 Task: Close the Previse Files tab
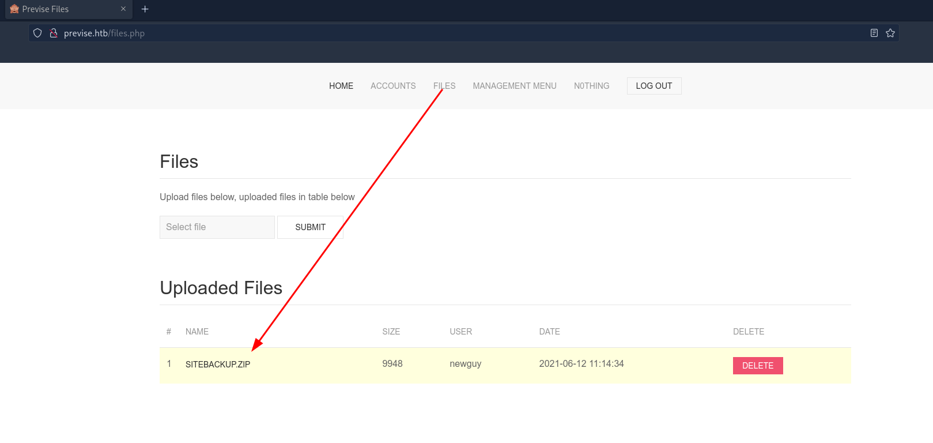click(x=123, y=9)
